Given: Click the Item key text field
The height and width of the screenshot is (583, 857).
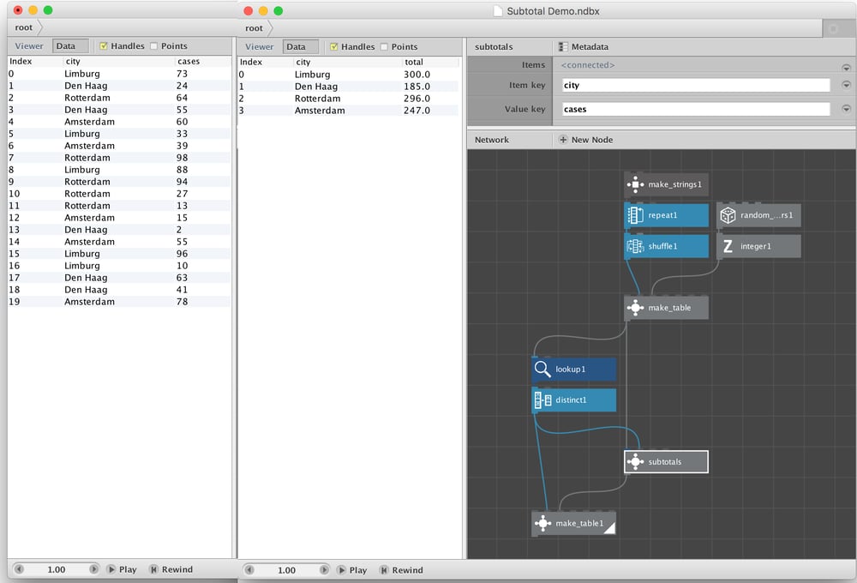Looking at the screenshot, I should [x=696, y=85].
